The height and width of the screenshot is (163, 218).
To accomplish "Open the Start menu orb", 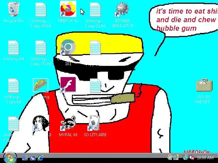I will point(10,158).
